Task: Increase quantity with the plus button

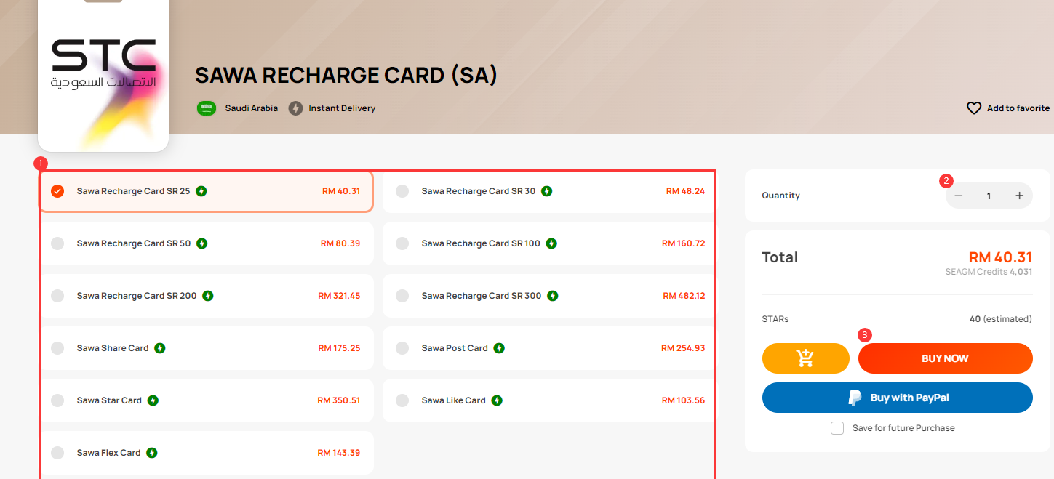Action: click(1019, 196)
